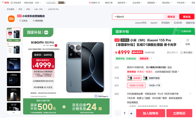The image size is (195, 118).
Task: Open the shopping cart icon link
Action: coord(94,3)
